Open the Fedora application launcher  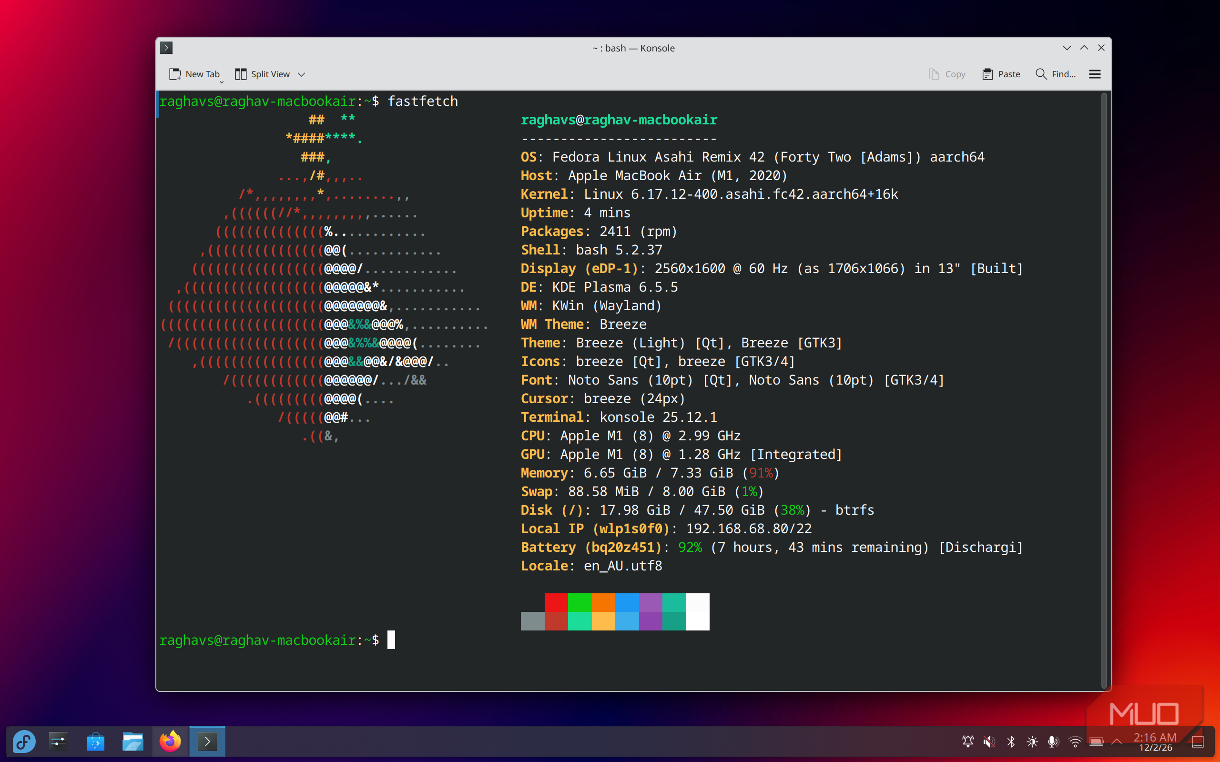[x=24, y=742]
